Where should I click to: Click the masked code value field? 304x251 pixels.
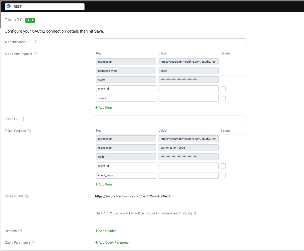(189, 157)
